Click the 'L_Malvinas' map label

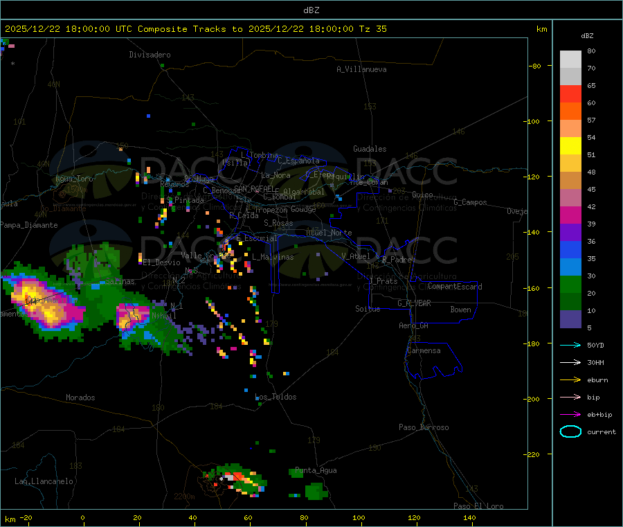(x=273, y=257)
